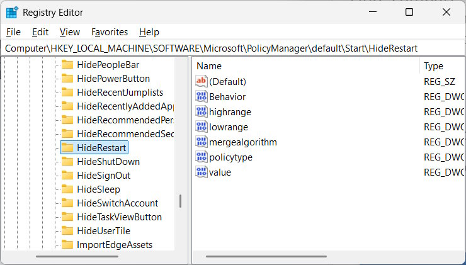The width and height of the screenshot is (466, 265).
Task: Click the (Default) string value icon
Action: tap(202, 81)
